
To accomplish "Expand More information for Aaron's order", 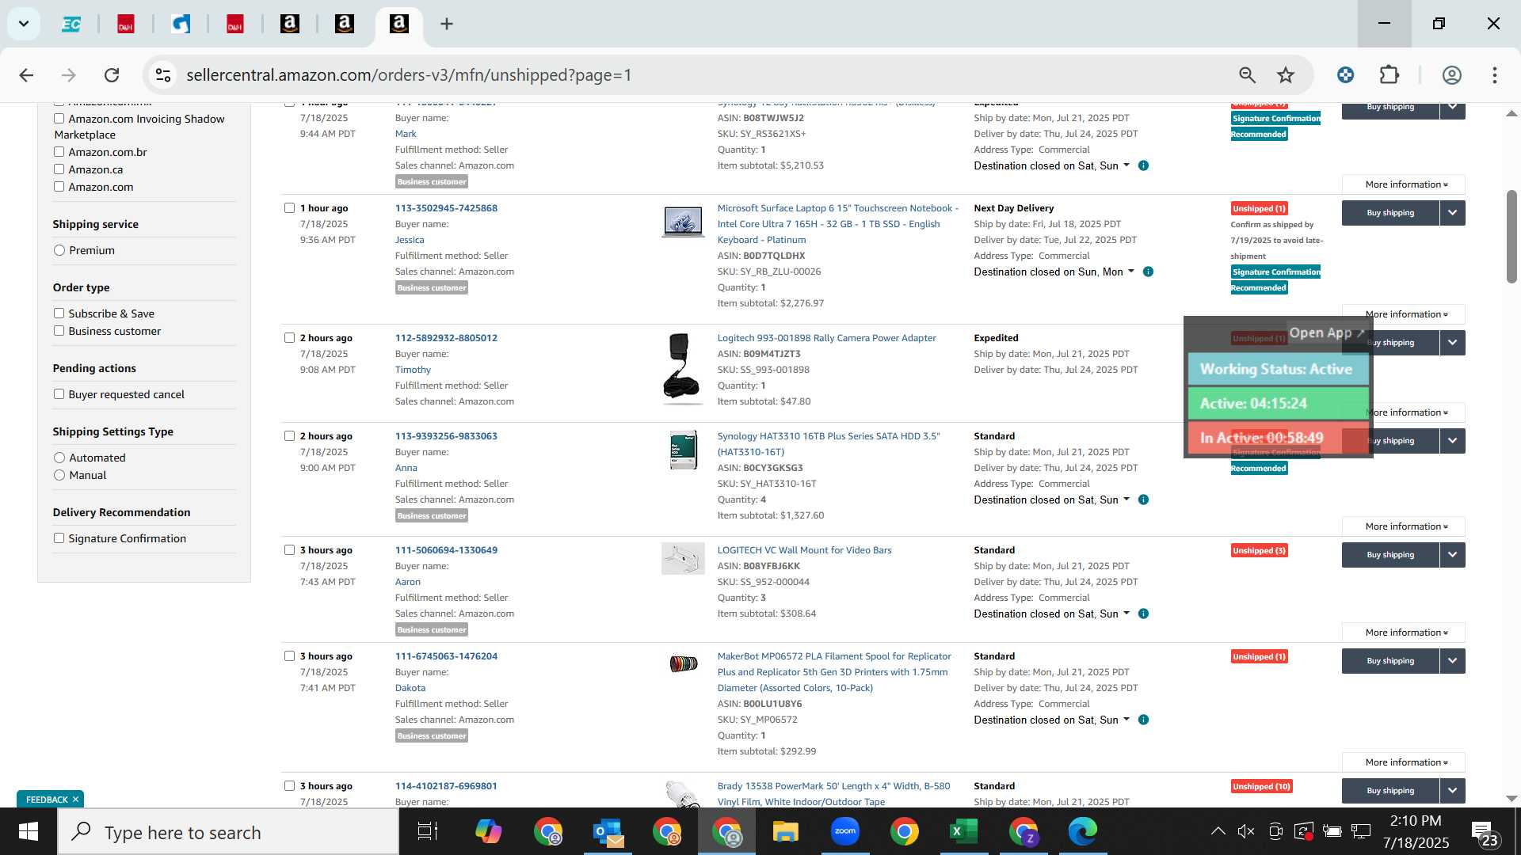I will click(x=1403, y=633).
